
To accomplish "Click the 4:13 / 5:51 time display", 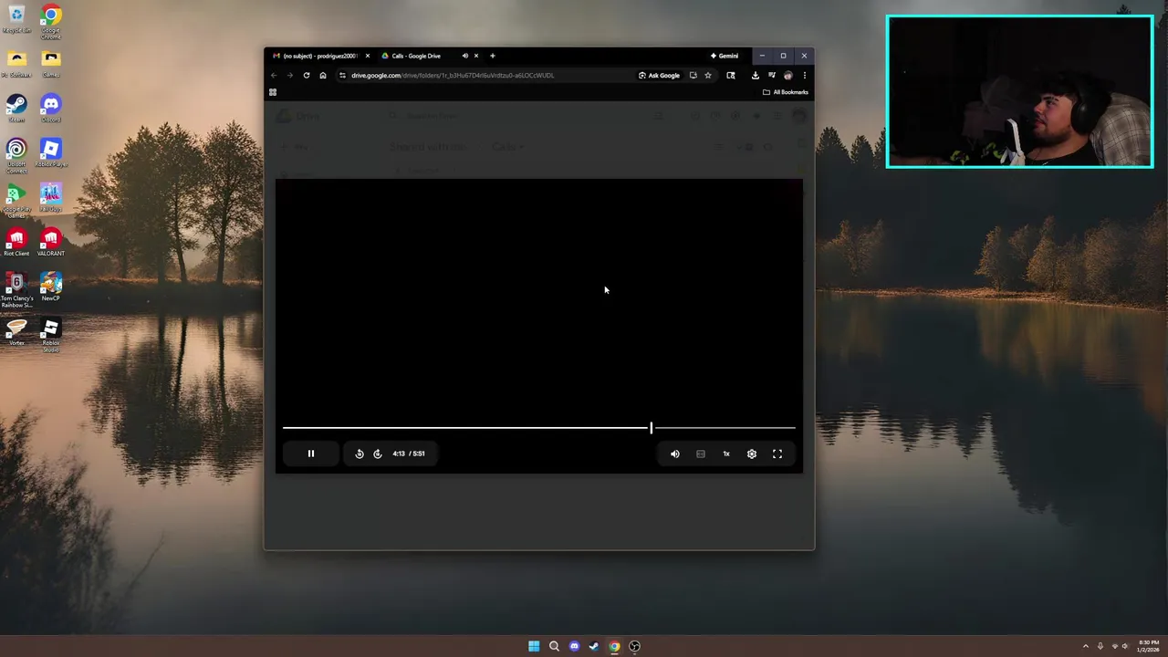I will pos(409,454).
